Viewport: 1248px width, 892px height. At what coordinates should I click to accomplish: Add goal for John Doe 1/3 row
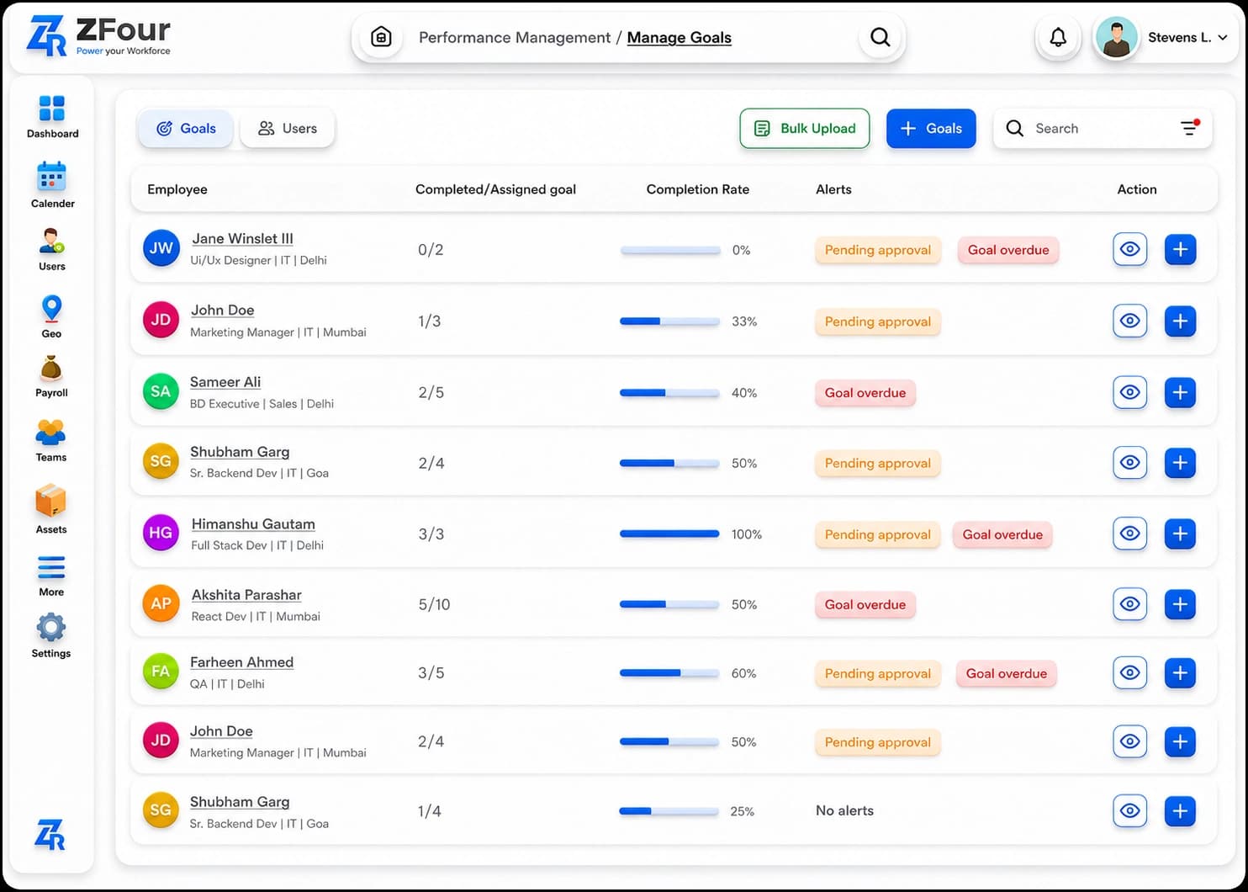(x=1180, y=321)
